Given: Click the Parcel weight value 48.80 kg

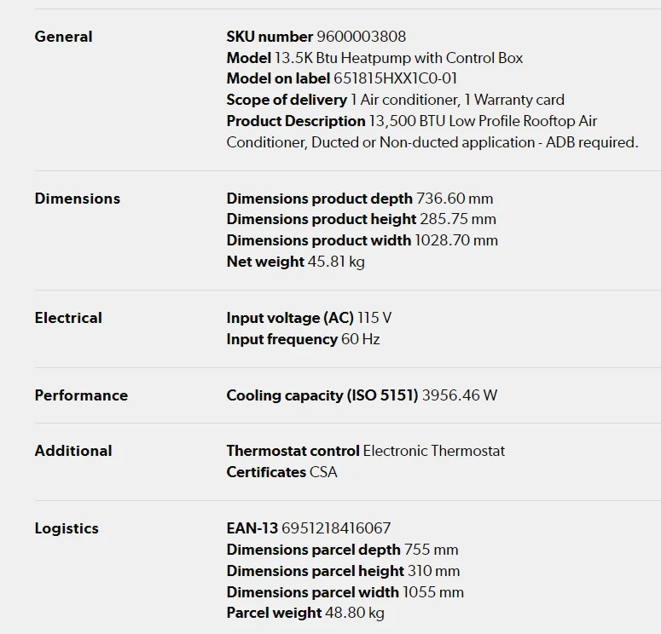Looking at the screenshot, I should (x=356, y=613).
